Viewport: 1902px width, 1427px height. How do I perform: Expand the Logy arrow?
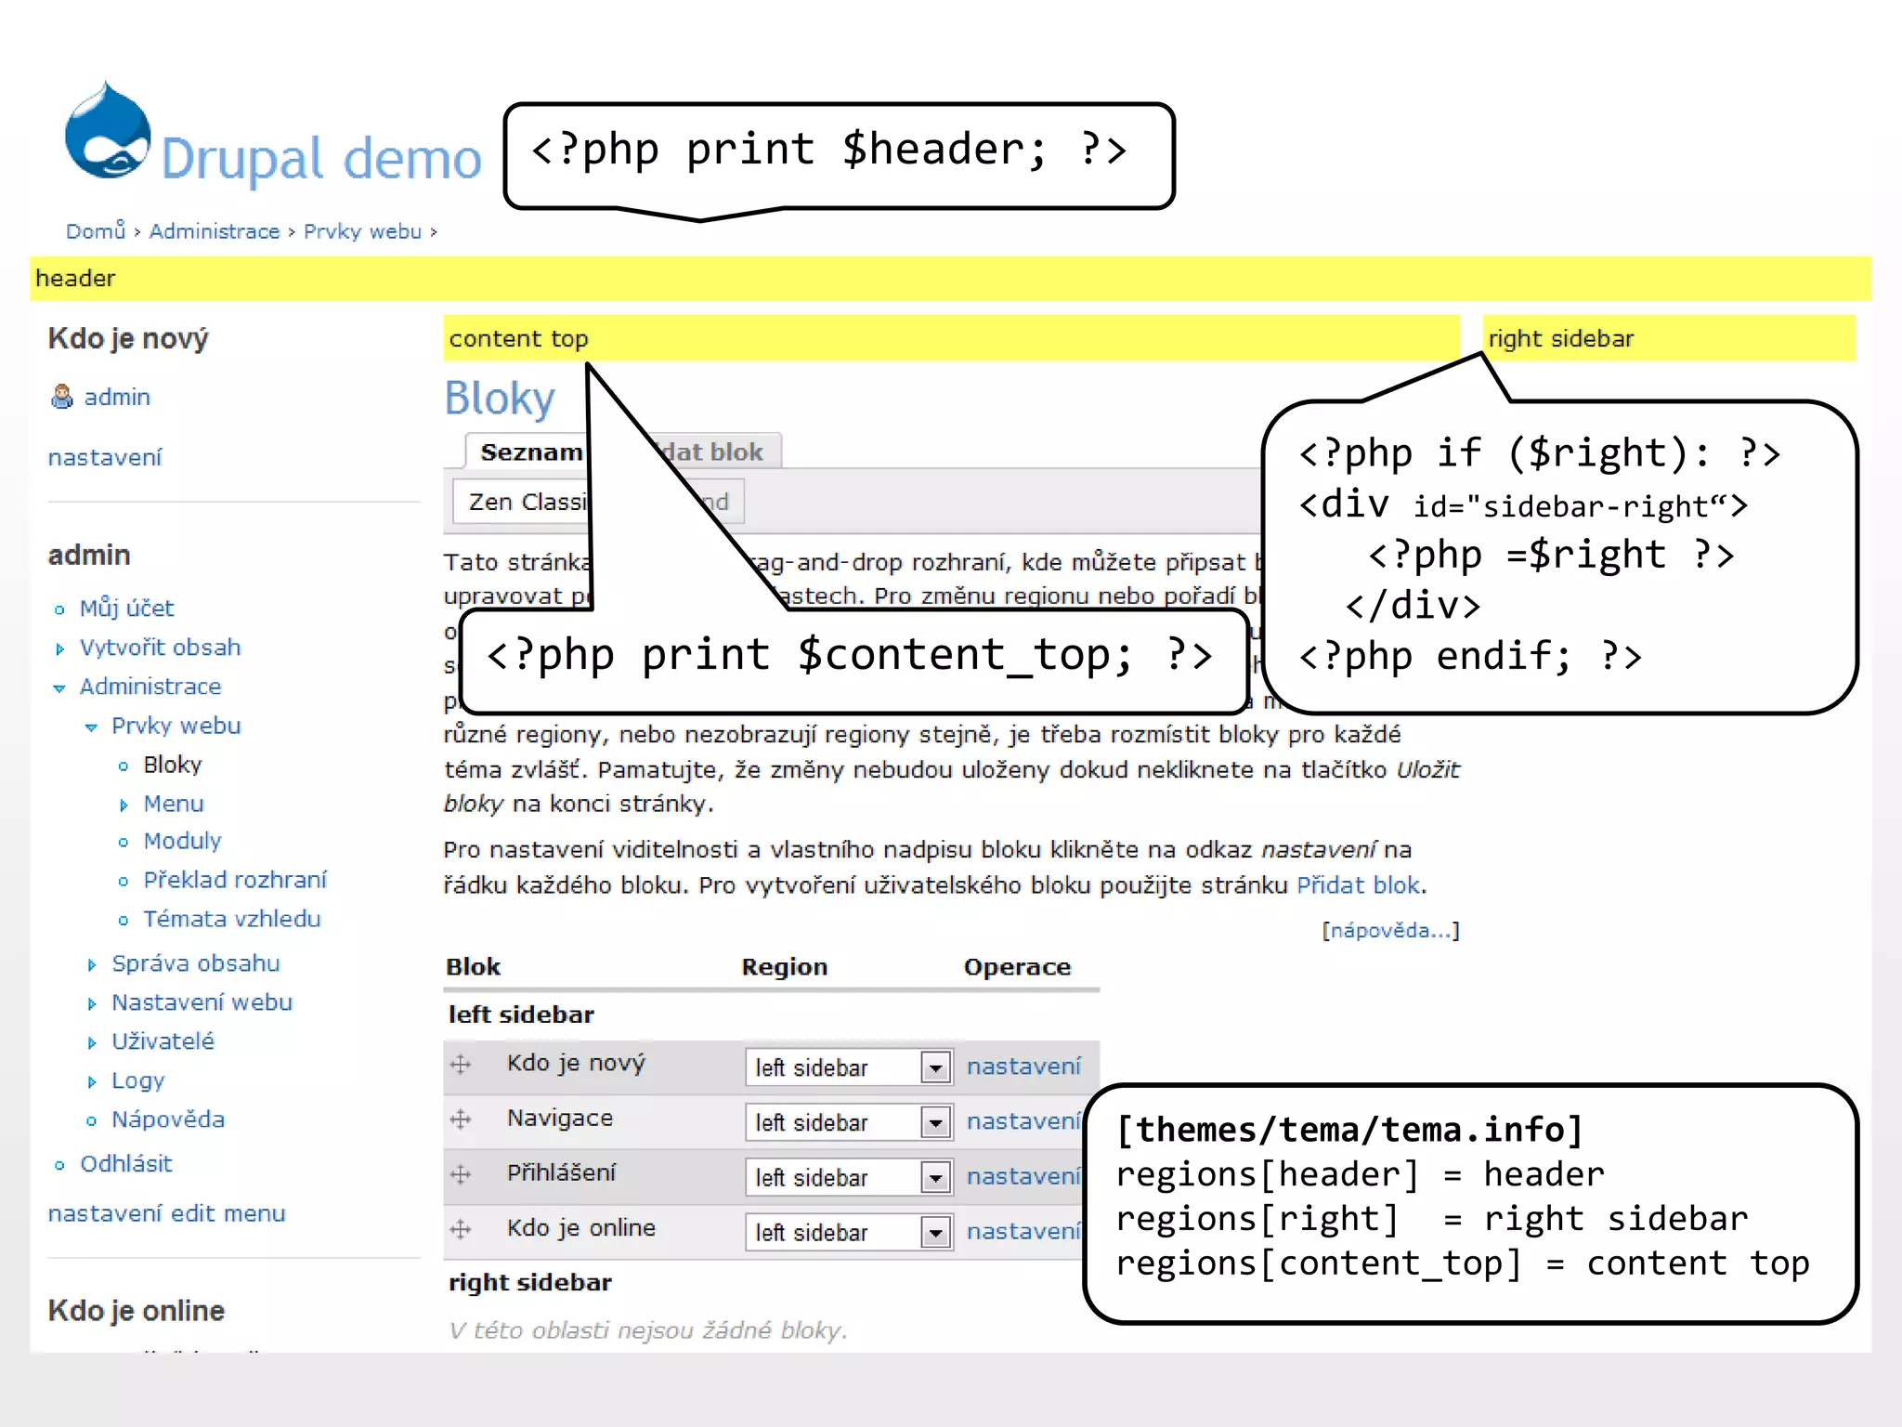92,1082
